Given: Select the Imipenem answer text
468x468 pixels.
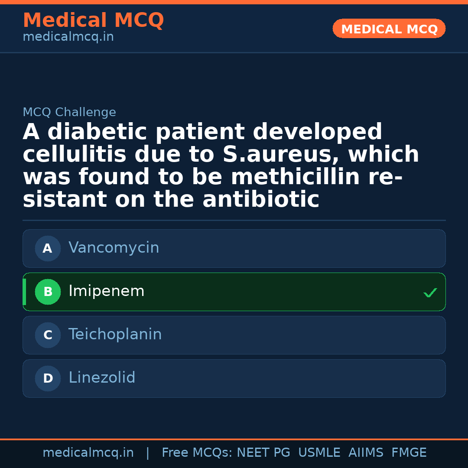Looking at the screenshot, I should click(x=106, y=291).
